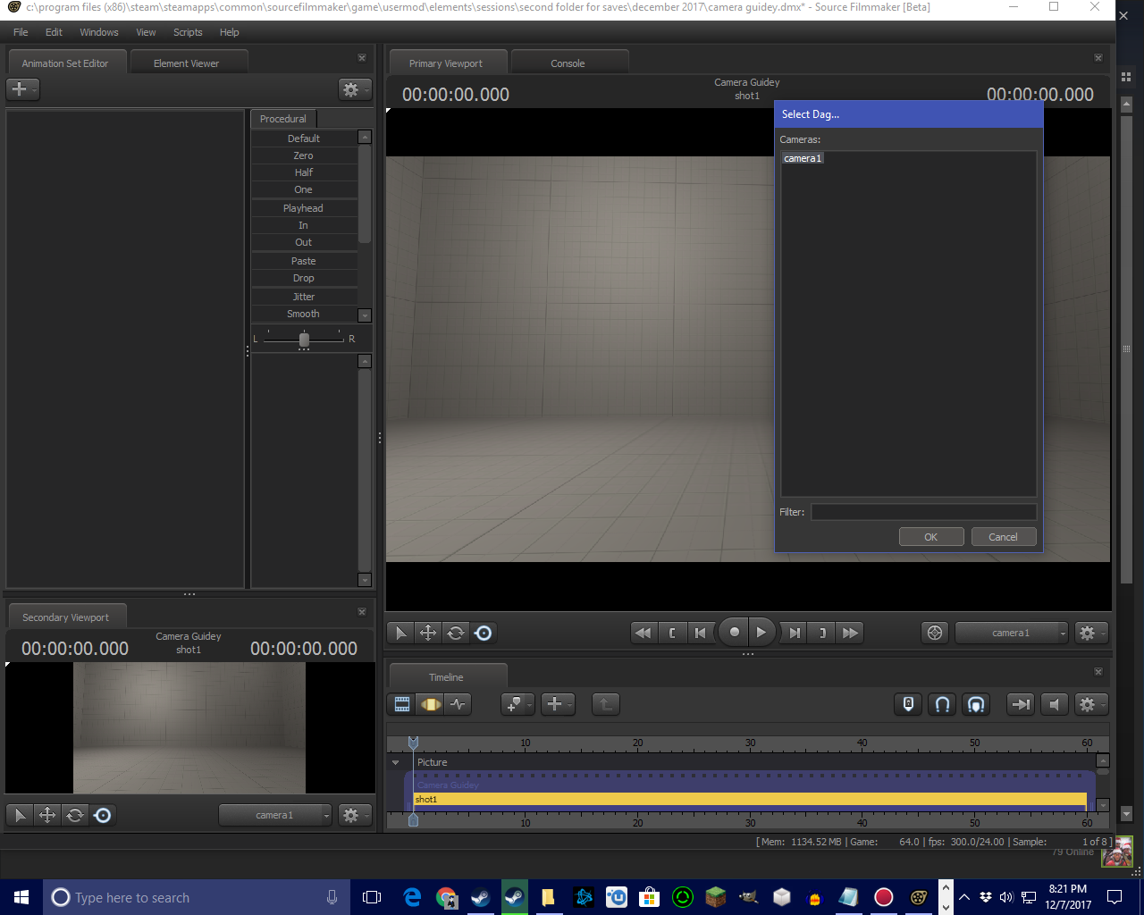Select the move tool in the Primary Viewport
Viewport: 1144px width, 915px height.
[x=428, y=633]
